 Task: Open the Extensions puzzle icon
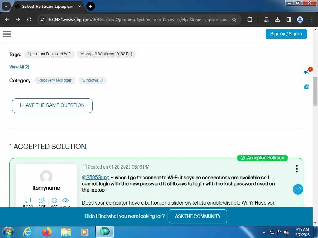pos(250,20)
